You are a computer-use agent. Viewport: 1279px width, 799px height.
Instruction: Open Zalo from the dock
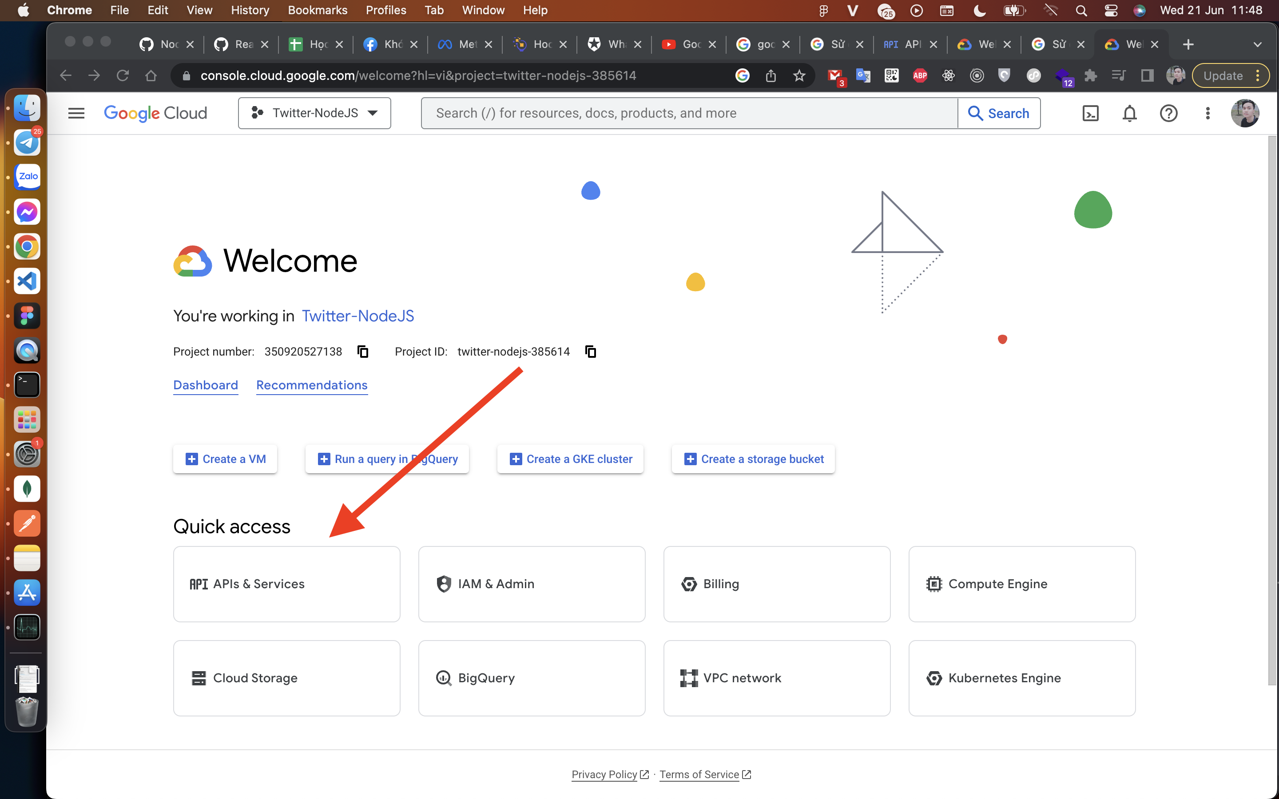(x=27, y=177)
